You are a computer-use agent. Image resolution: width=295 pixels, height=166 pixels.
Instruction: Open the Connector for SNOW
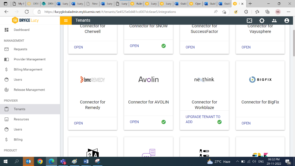(x=134, y=46)
